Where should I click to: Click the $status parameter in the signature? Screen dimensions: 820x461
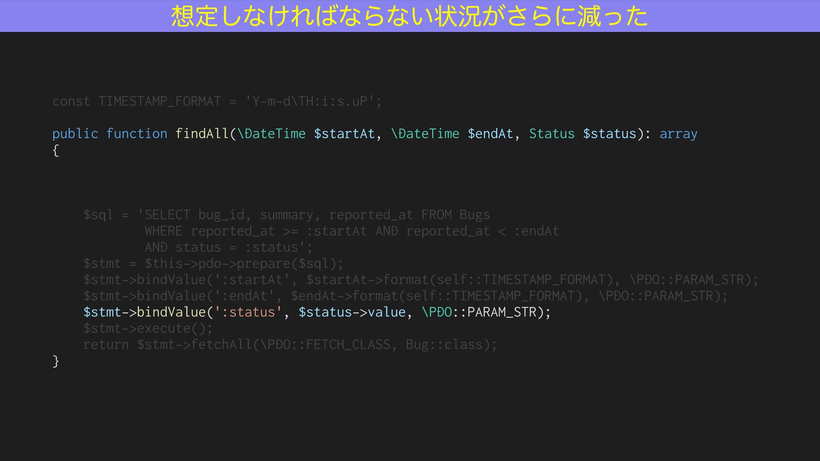[x=609, y=134]
